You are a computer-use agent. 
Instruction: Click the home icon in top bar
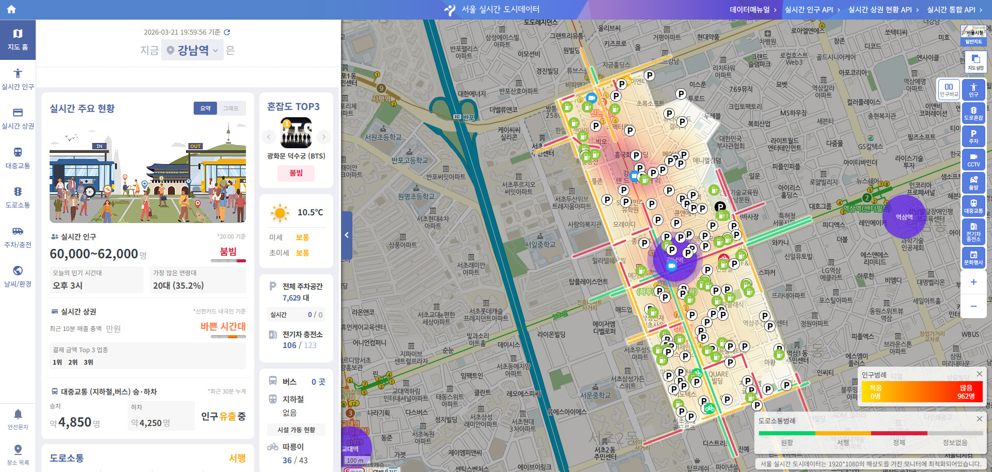[x=11, y=9]
